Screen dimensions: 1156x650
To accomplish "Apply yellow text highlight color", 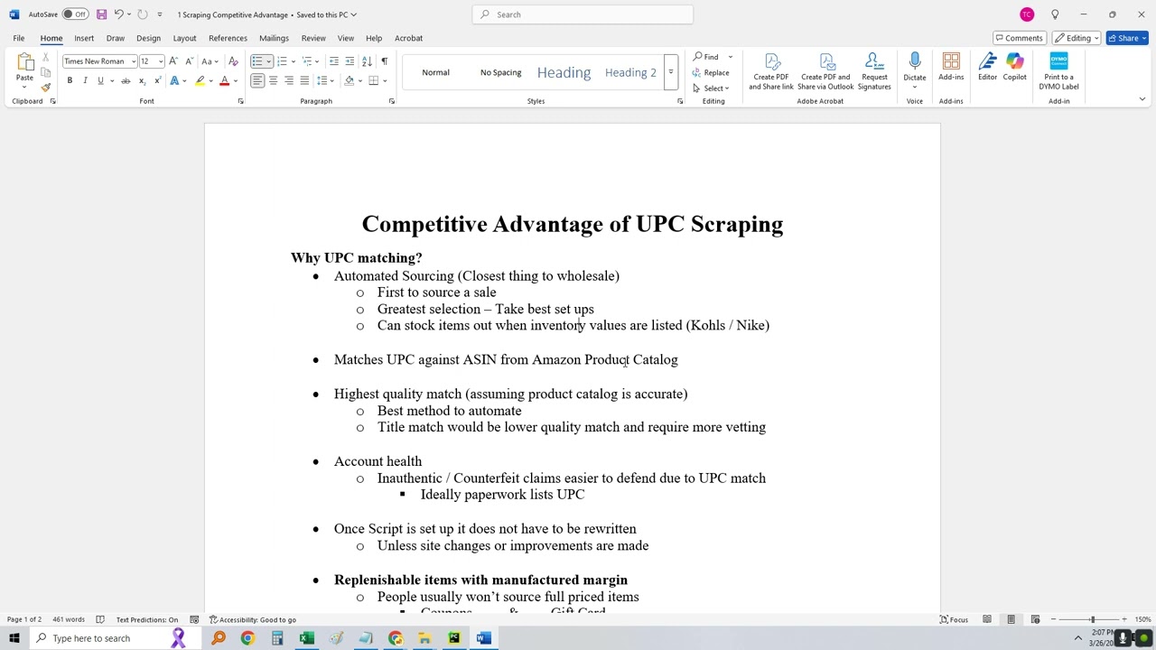I will coord(200,80).
